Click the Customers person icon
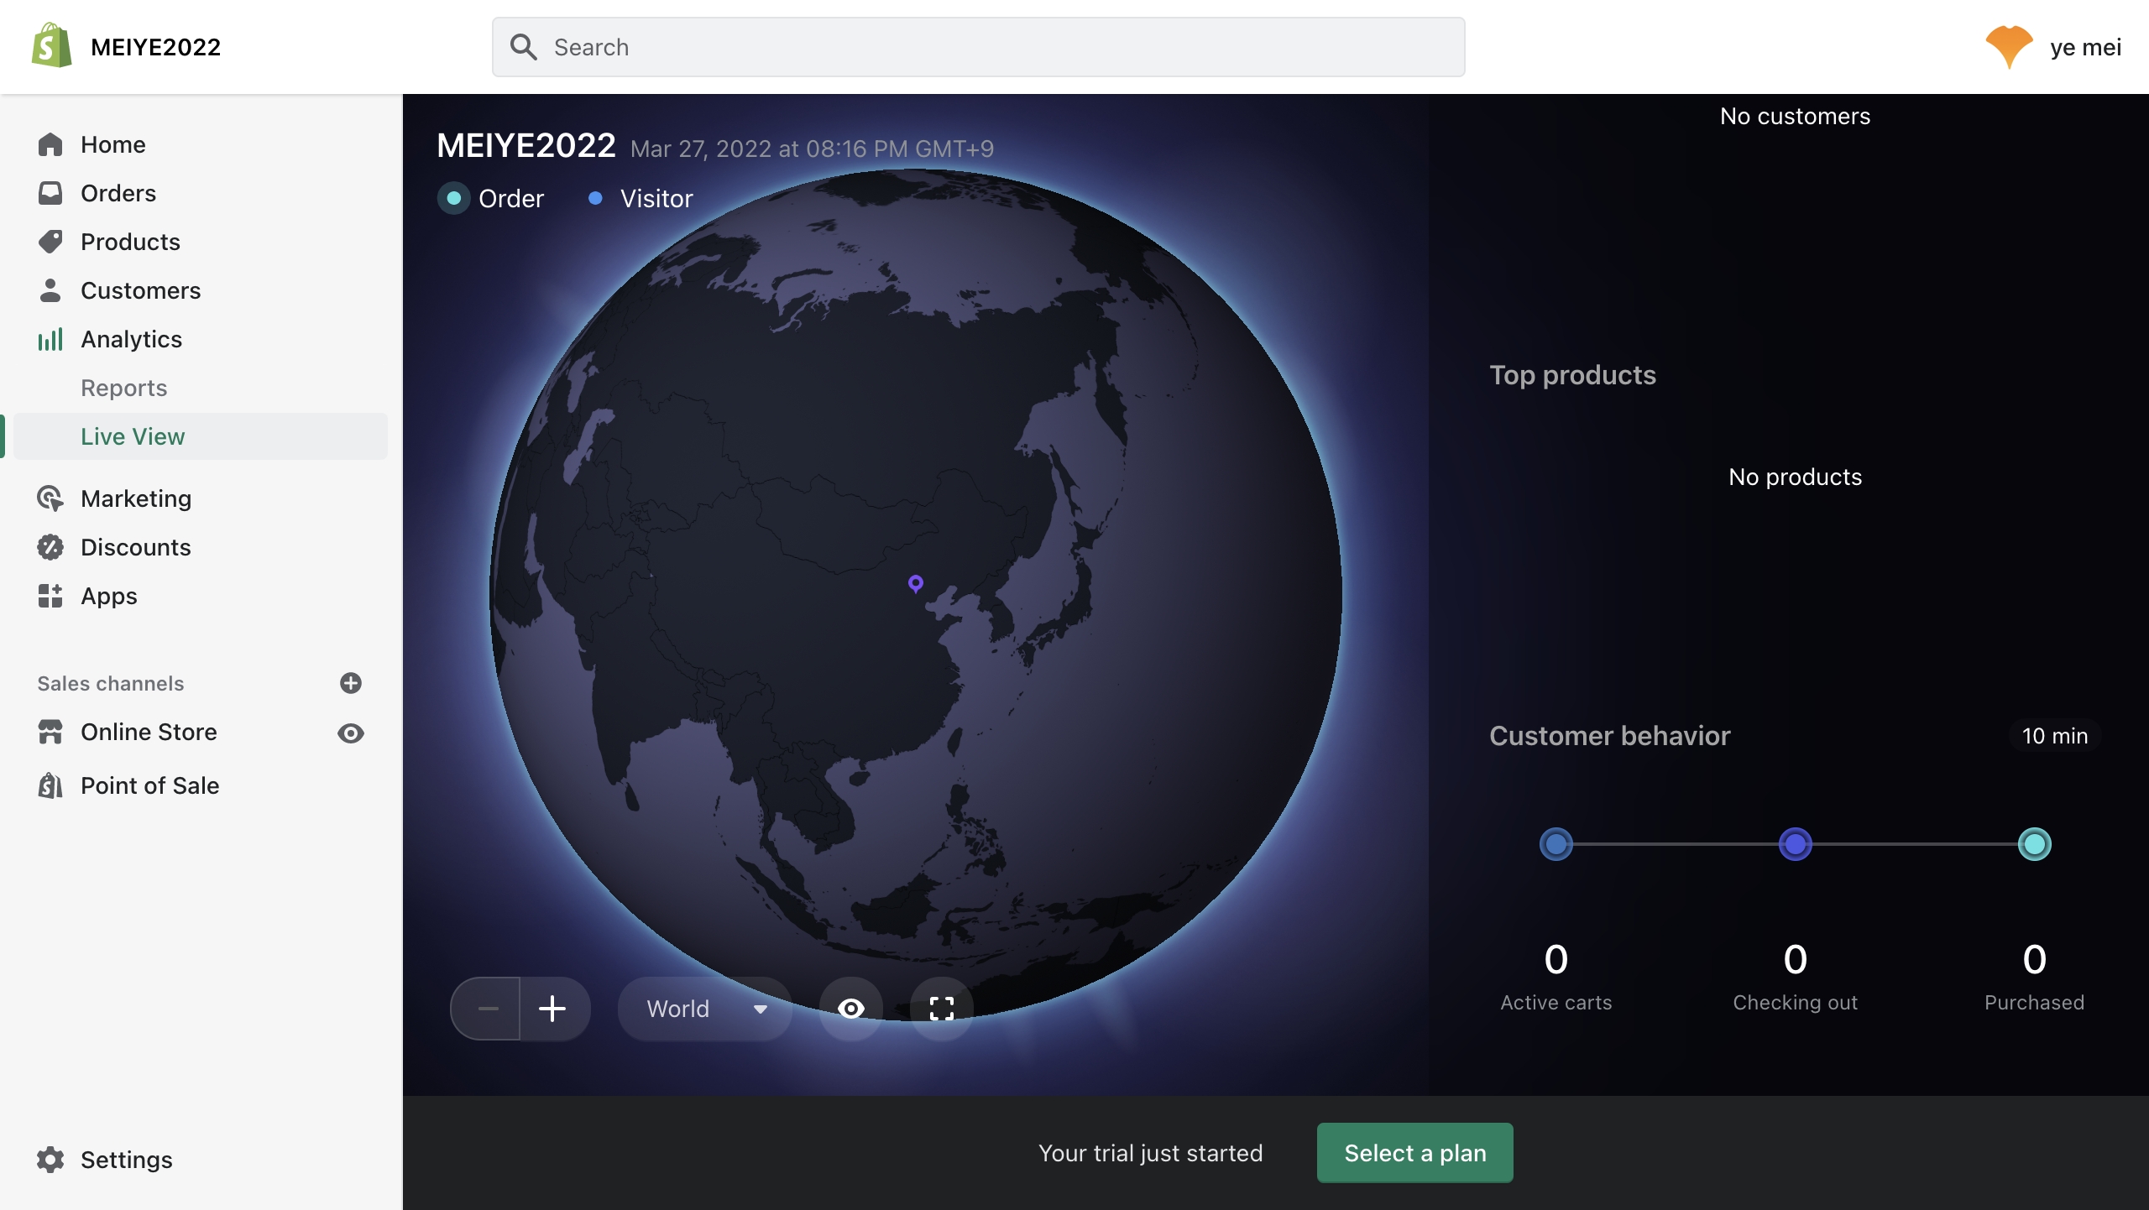Screen dimensions: 2149x1210 pyautogui.click(x=50, y=290)
